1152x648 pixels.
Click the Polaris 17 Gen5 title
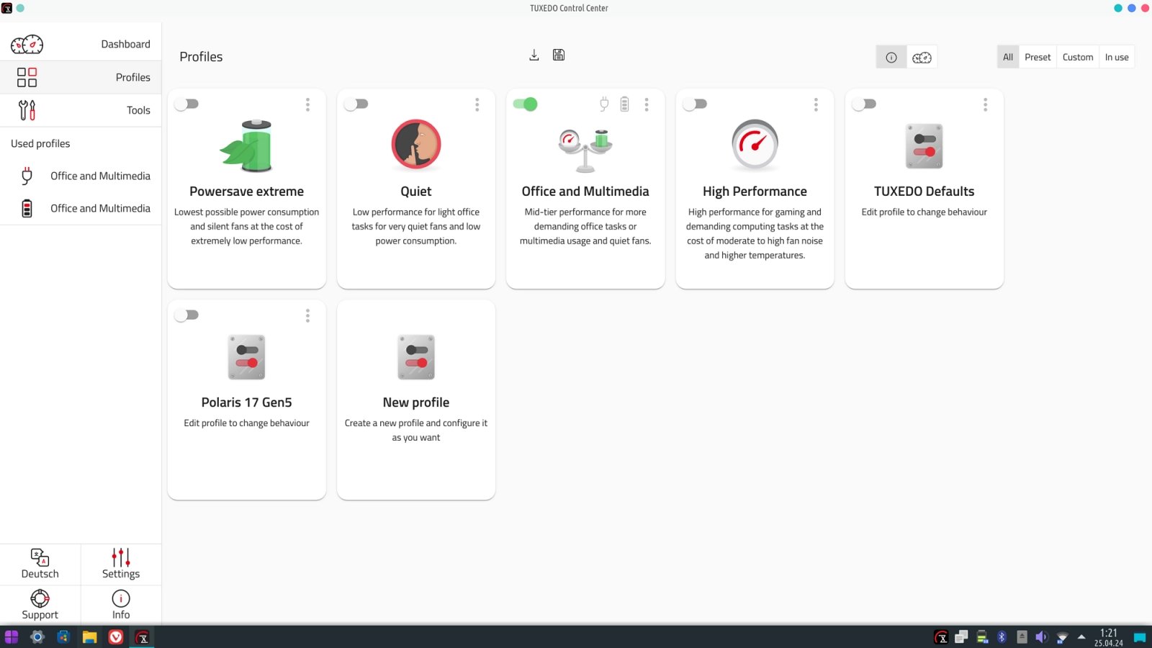click(x=247, y=402)
